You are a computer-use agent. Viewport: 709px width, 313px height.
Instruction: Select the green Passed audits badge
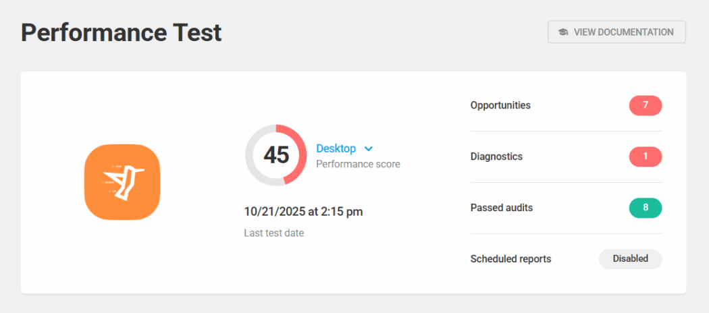[645, 208]
